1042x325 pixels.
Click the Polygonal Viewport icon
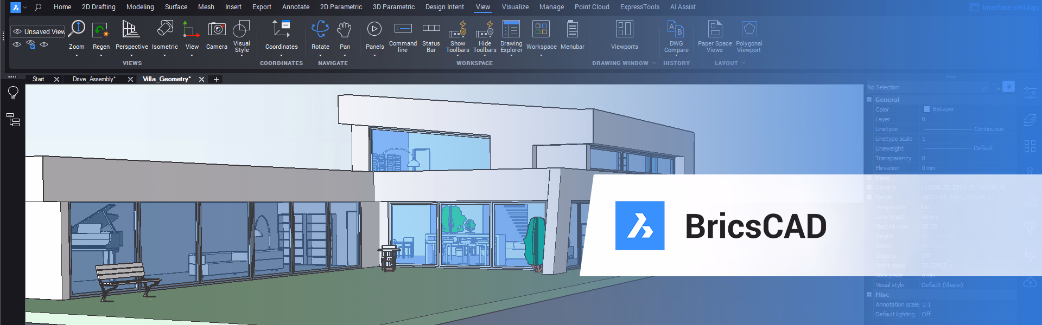(749, 30)
